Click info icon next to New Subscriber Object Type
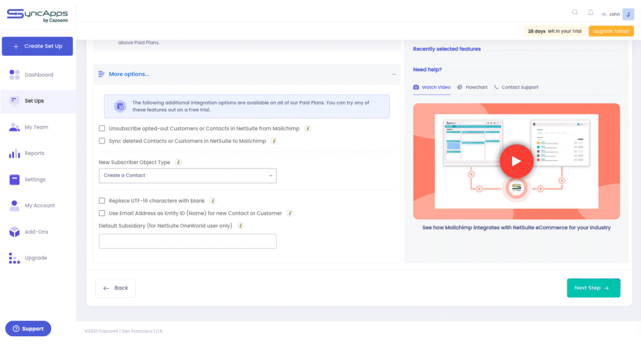Screen dimensions: 641x347 (x=178, y=162)
